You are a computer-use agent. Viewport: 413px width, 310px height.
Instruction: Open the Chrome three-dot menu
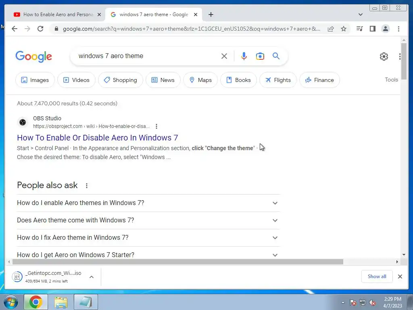pos(398,29)
